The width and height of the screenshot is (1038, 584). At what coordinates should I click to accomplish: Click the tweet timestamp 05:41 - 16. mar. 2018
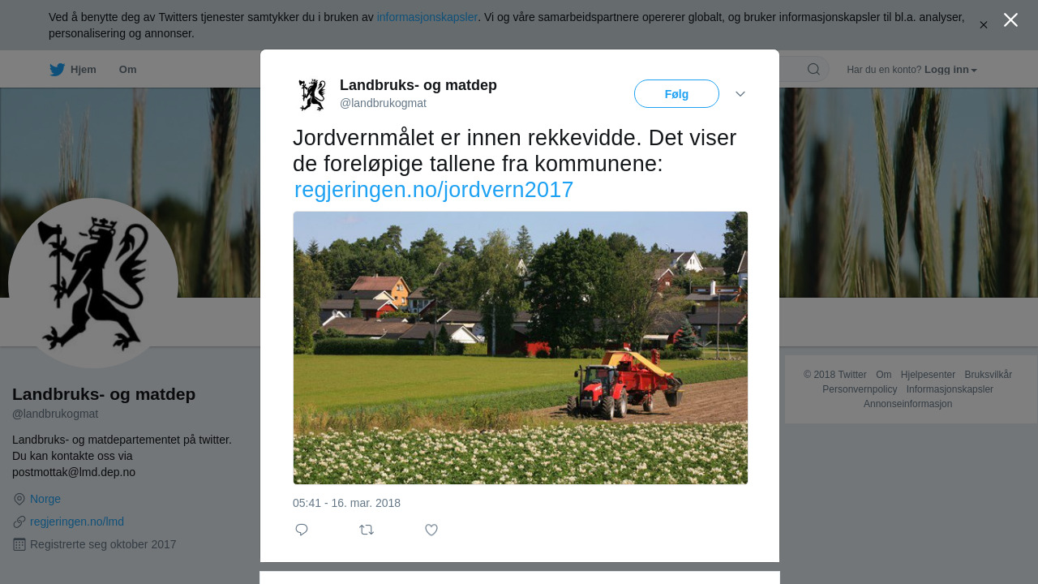(346, 503)
